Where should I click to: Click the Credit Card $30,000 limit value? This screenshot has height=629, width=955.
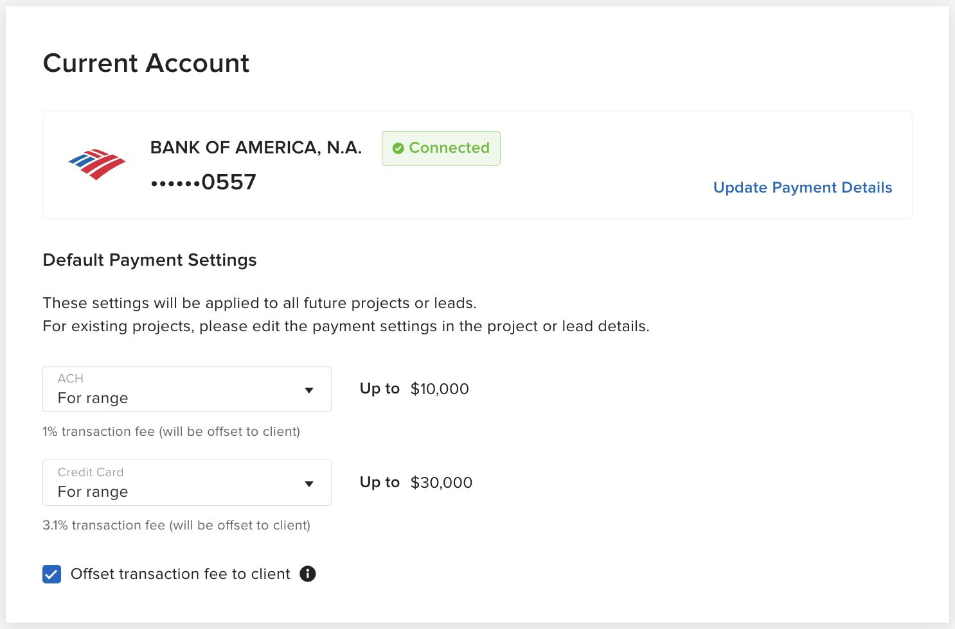442,482
